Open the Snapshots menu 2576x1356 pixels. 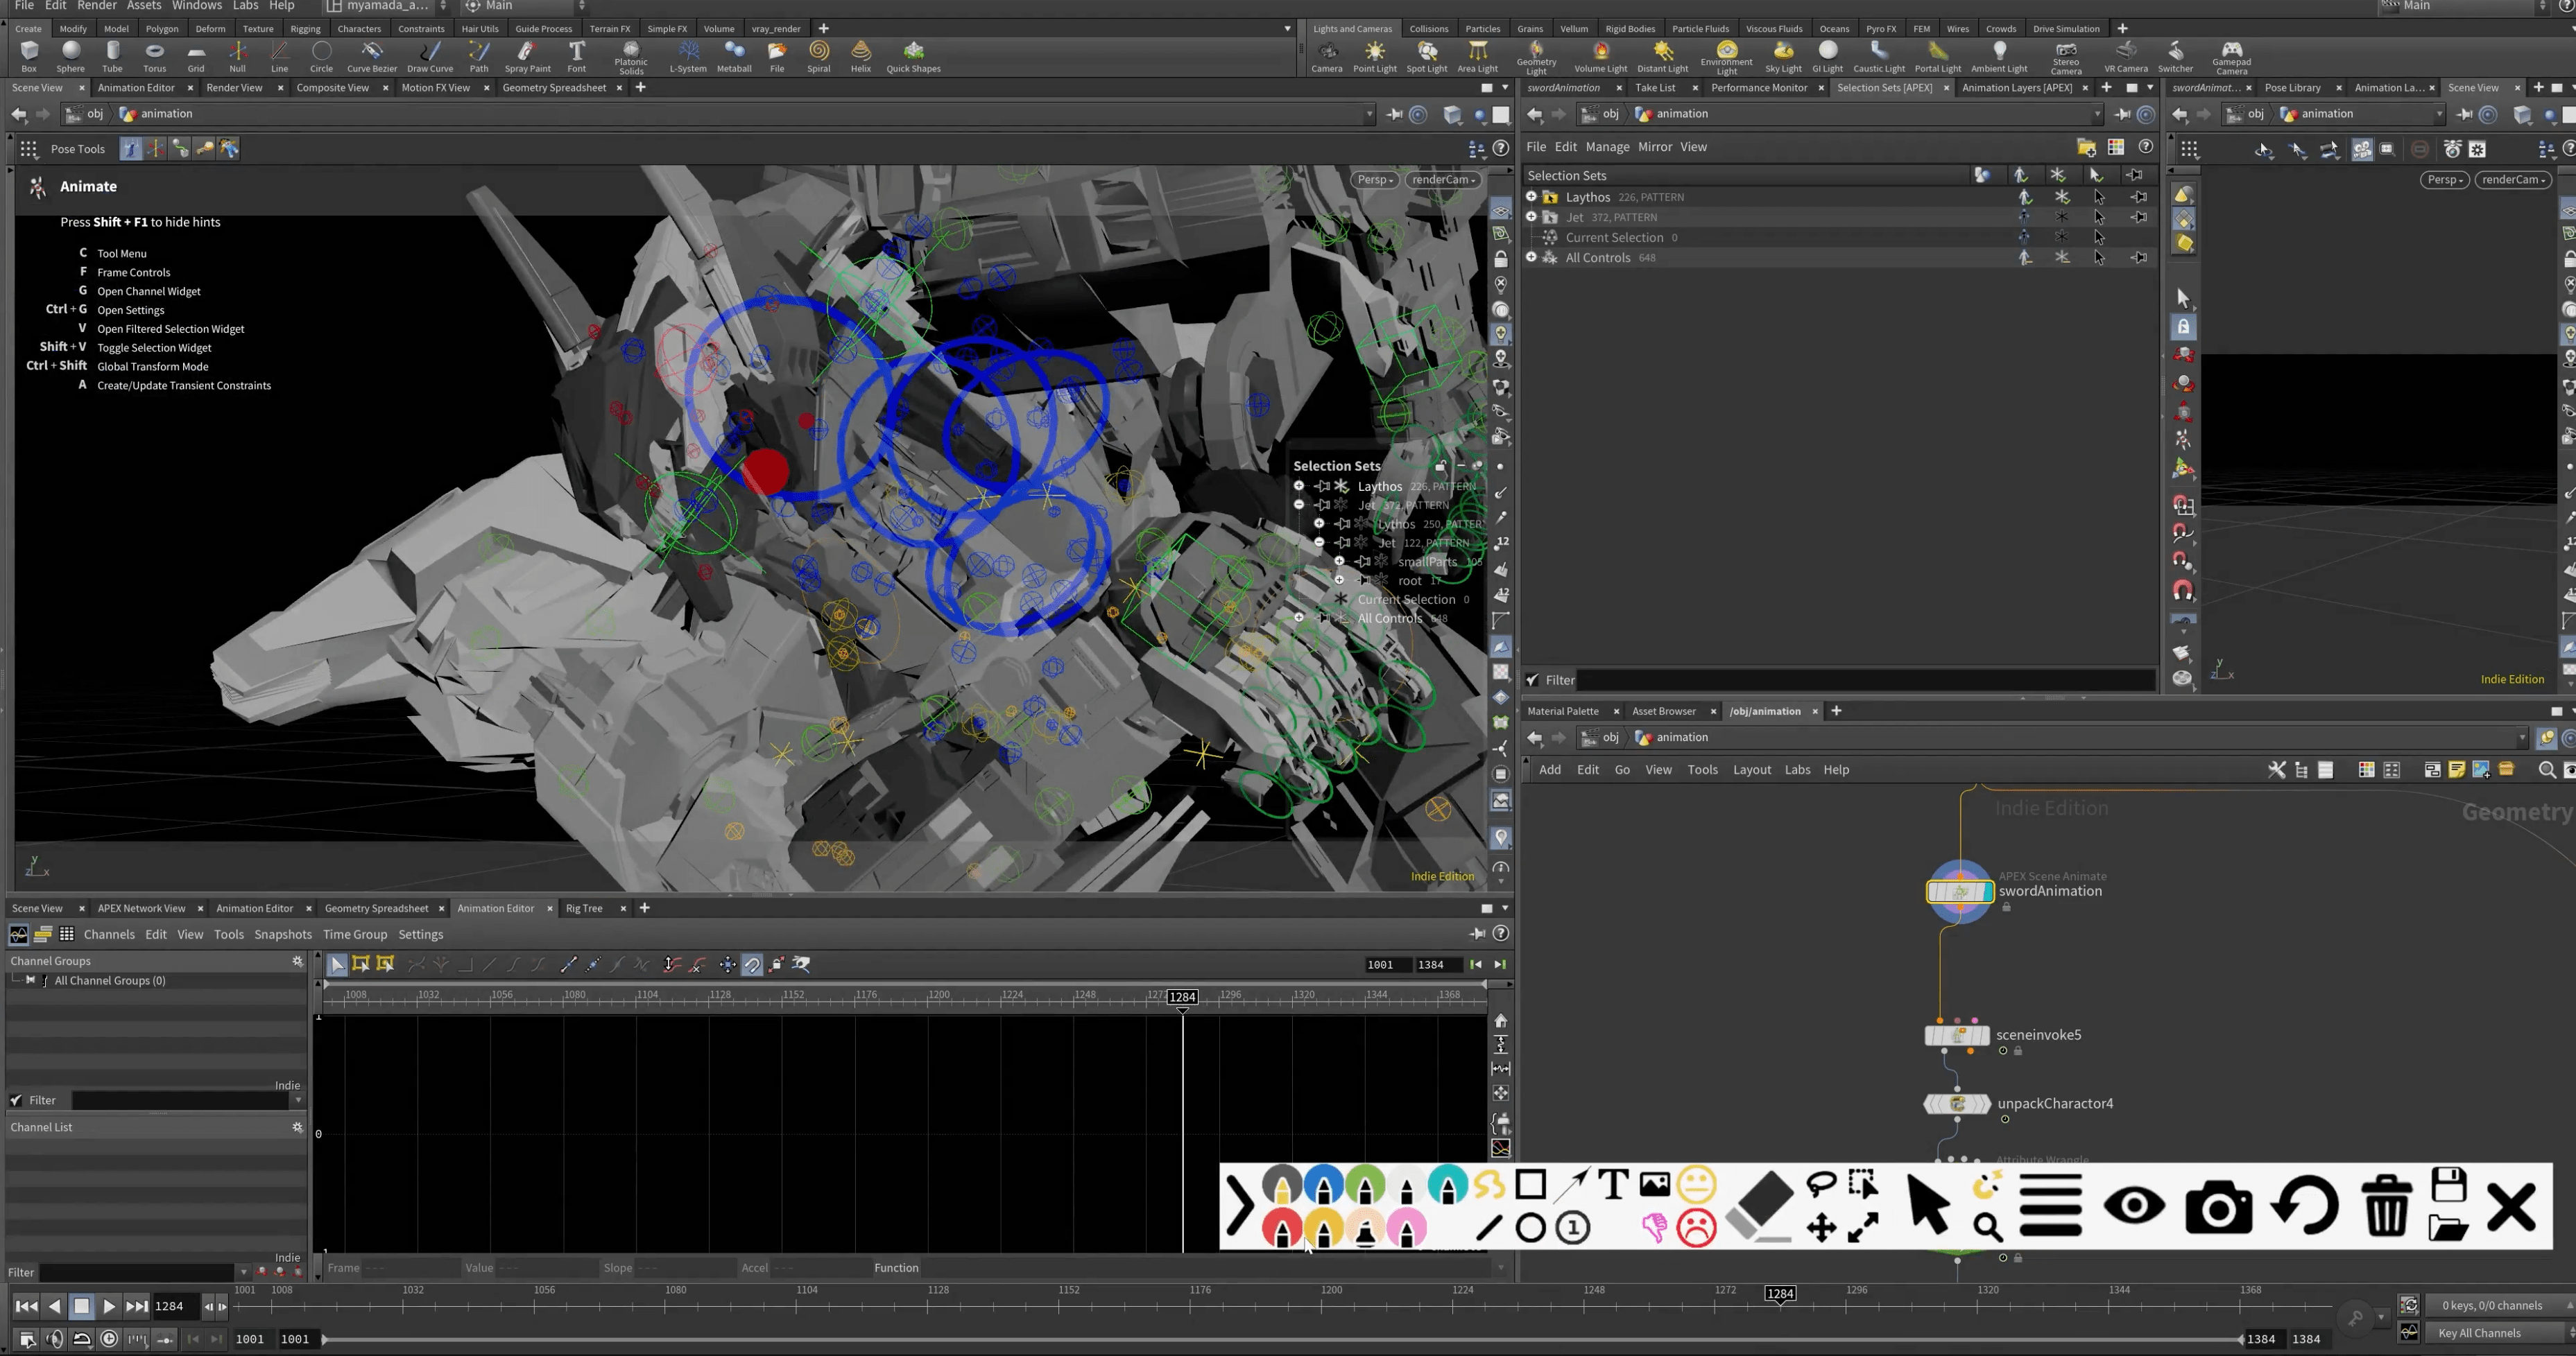point(283,935)
